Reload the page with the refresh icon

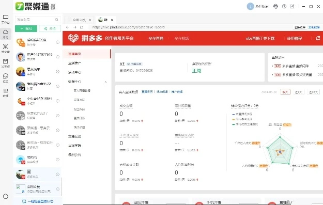pos(82,27)
